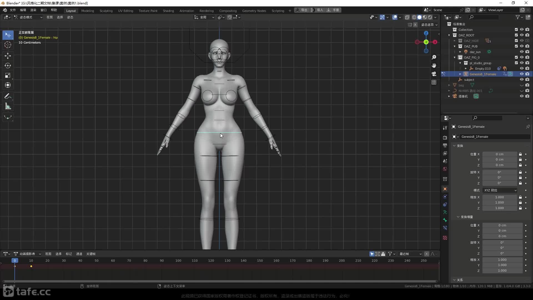This screenshot has height=300, width=533.
Task: Select the 3D Cursor tool
Action: tap(8, 45)
